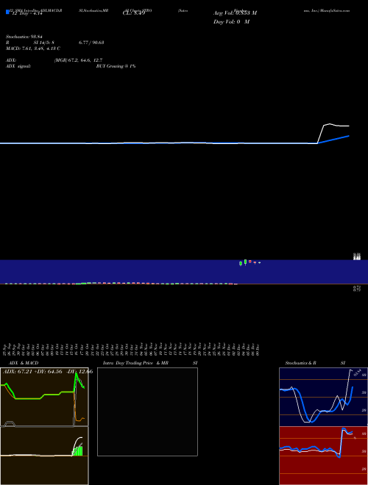Click the ADX line chart panel
368x485 pixels.
[x=44, y=397]
